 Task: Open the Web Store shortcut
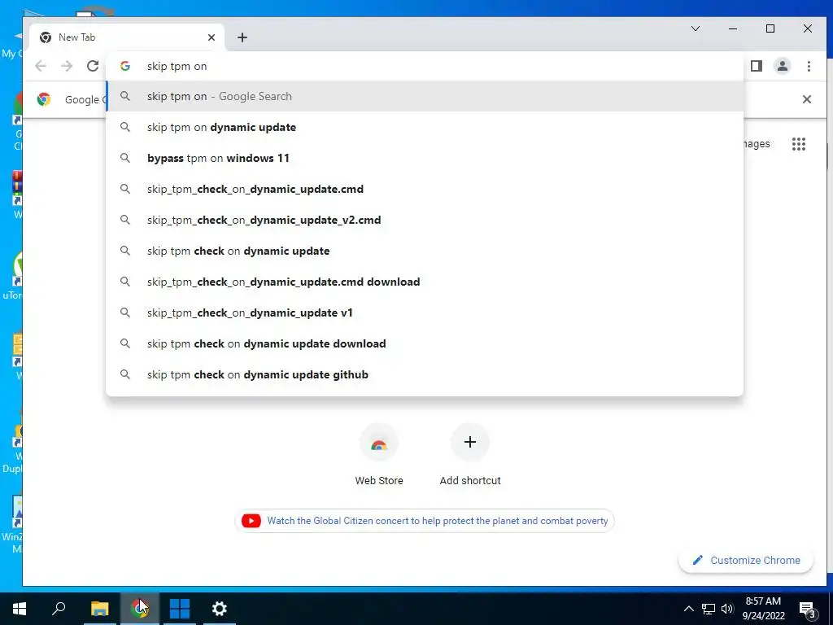coord(379,455)
